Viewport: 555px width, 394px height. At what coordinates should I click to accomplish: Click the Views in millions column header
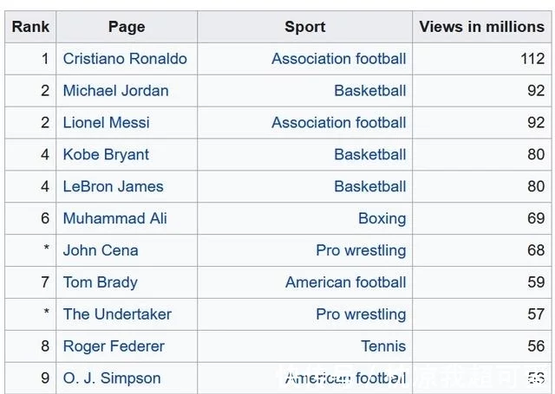(482, 27)
